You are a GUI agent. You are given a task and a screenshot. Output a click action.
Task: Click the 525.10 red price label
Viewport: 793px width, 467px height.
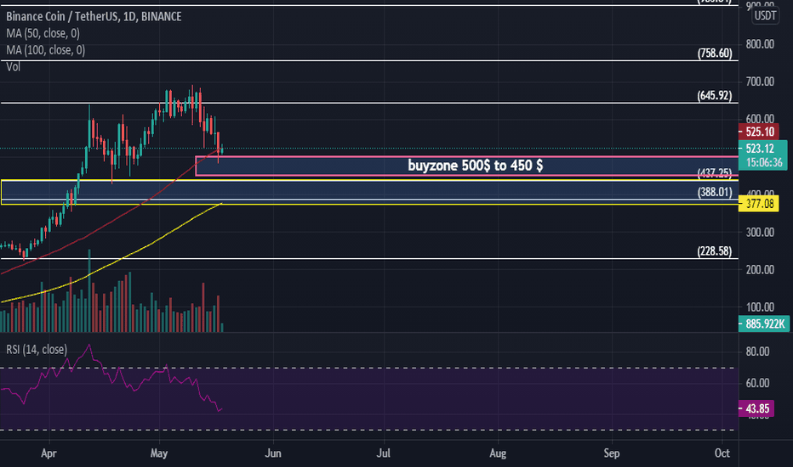(759, 132)
